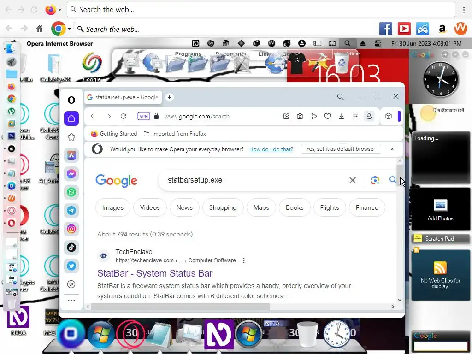Click Add Photos gadget
This screenshot has width=472, height=354.
coord(440,210)
